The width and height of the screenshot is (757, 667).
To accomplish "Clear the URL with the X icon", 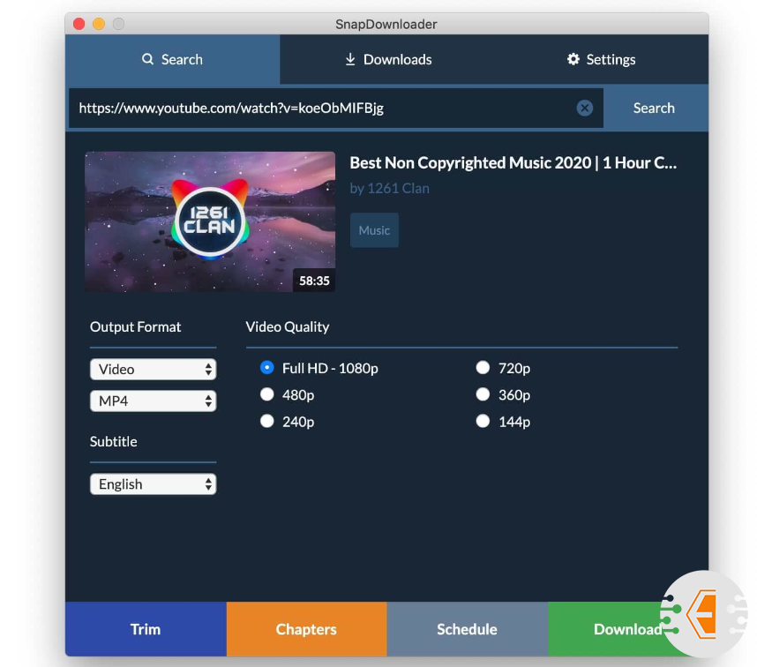I will point(584,109).
